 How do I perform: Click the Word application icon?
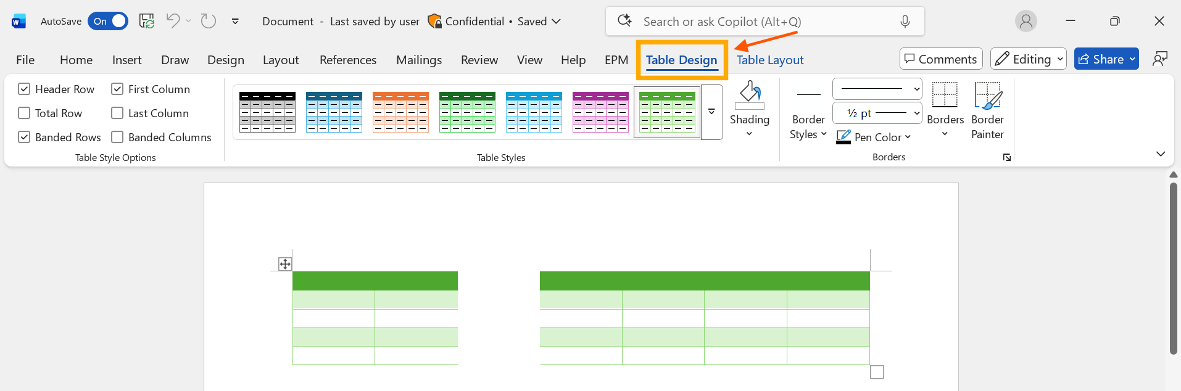pyautogui.click(x=19, y=22)
